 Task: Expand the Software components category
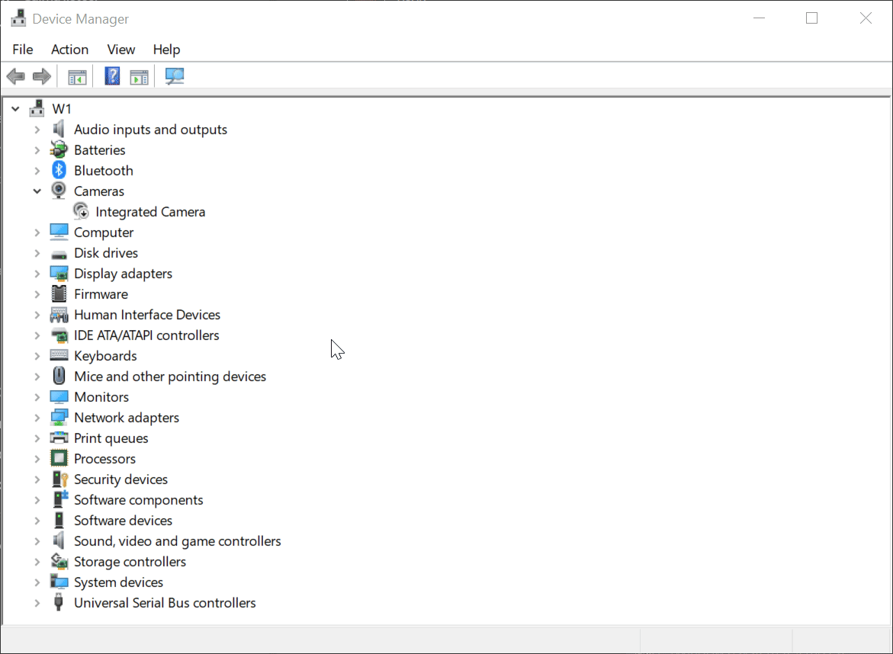[37, 500]
